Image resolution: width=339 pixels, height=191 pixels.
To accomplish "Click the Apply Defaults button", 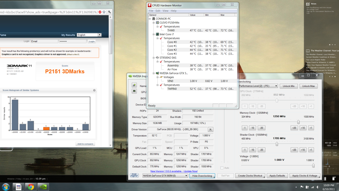I will pos(277,176).
